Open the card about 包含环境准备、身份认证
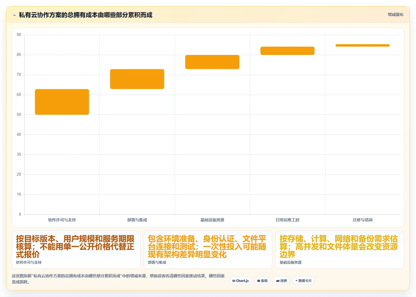 [x=208, y=250]
